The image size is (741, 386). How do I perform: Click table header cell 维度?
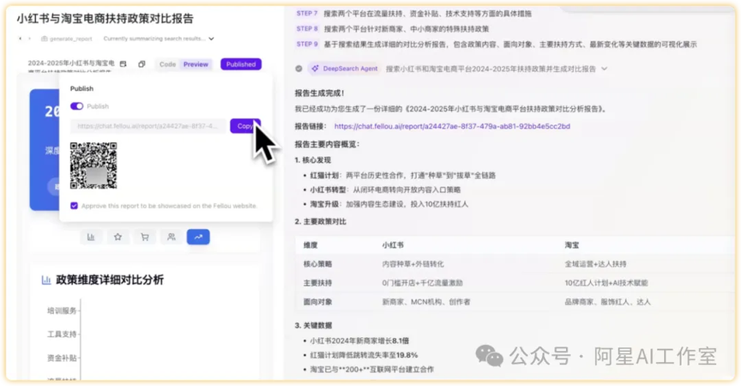point(310,245)
